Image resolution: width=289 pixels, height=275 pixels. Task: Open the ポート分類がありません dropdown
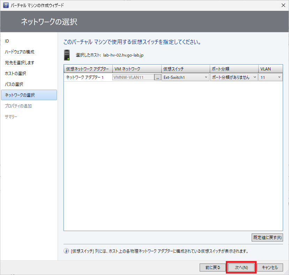234,77
